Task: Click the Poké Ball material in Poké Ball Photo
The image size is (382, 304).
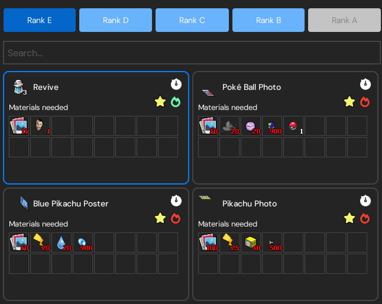Action: coord(293,126)
